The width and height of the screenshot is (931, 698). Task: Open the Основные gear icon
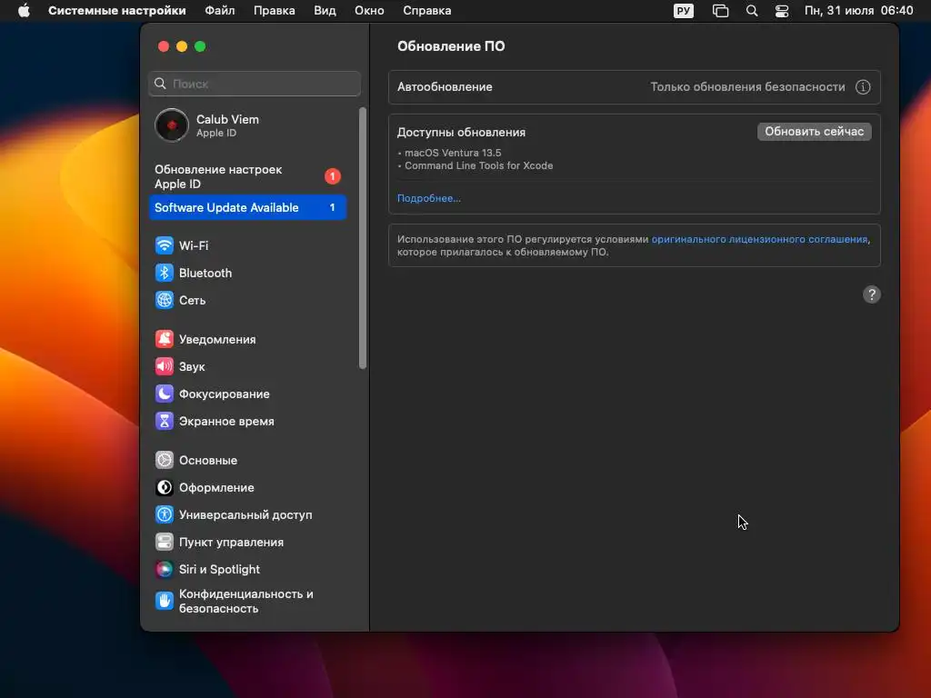pos(165,460)
